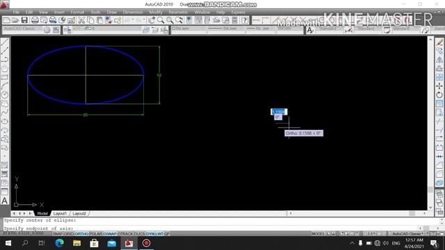Click the command line prompt area

pyautogui.click(x=210, y=228)
